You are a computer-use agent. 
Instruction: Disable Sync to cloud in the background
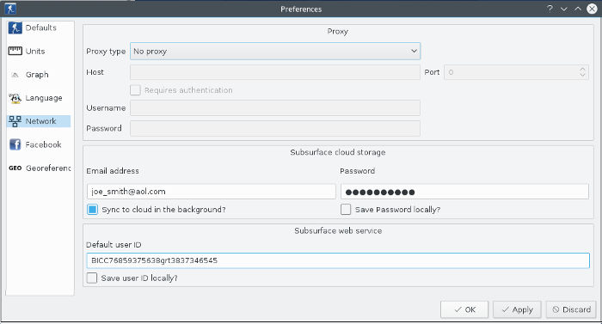pyautogui.click(x=92, y=209)
